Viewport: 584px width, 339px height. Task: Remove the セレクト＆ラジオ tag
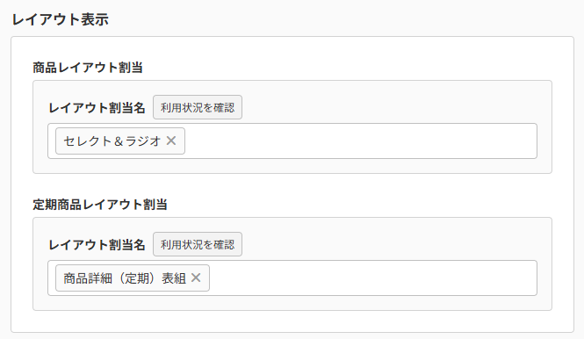click(171, 141)
